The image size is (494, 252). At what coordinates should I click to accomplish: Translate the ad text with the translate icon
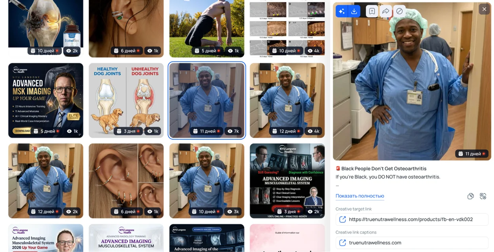[483, 196]
